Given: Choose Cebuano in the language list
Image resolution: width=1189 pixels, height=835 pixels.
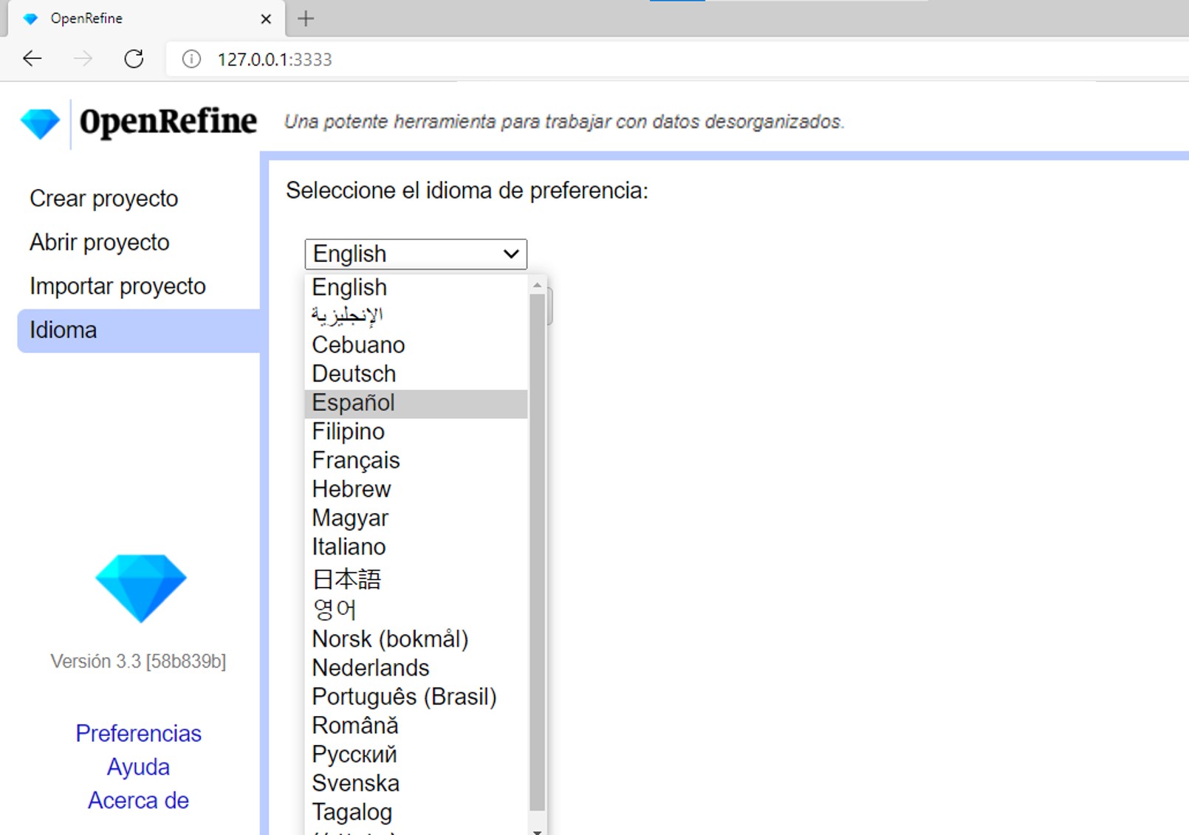Looking at the screenshot, I should (417, 345).
